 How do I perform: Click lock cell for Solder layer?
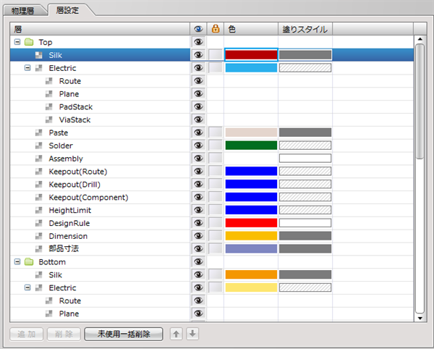click(x=215, y=146)
